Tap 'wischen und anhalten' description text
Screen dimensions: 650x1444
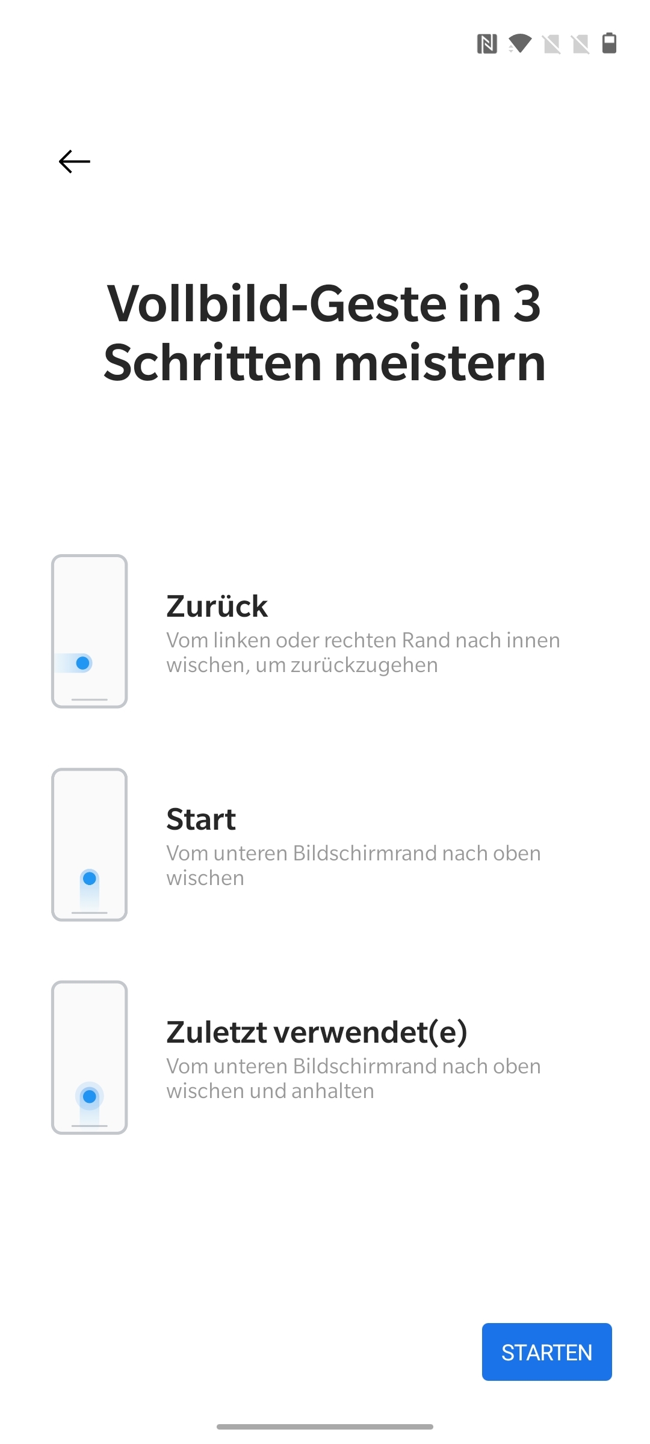point(270,1091)
